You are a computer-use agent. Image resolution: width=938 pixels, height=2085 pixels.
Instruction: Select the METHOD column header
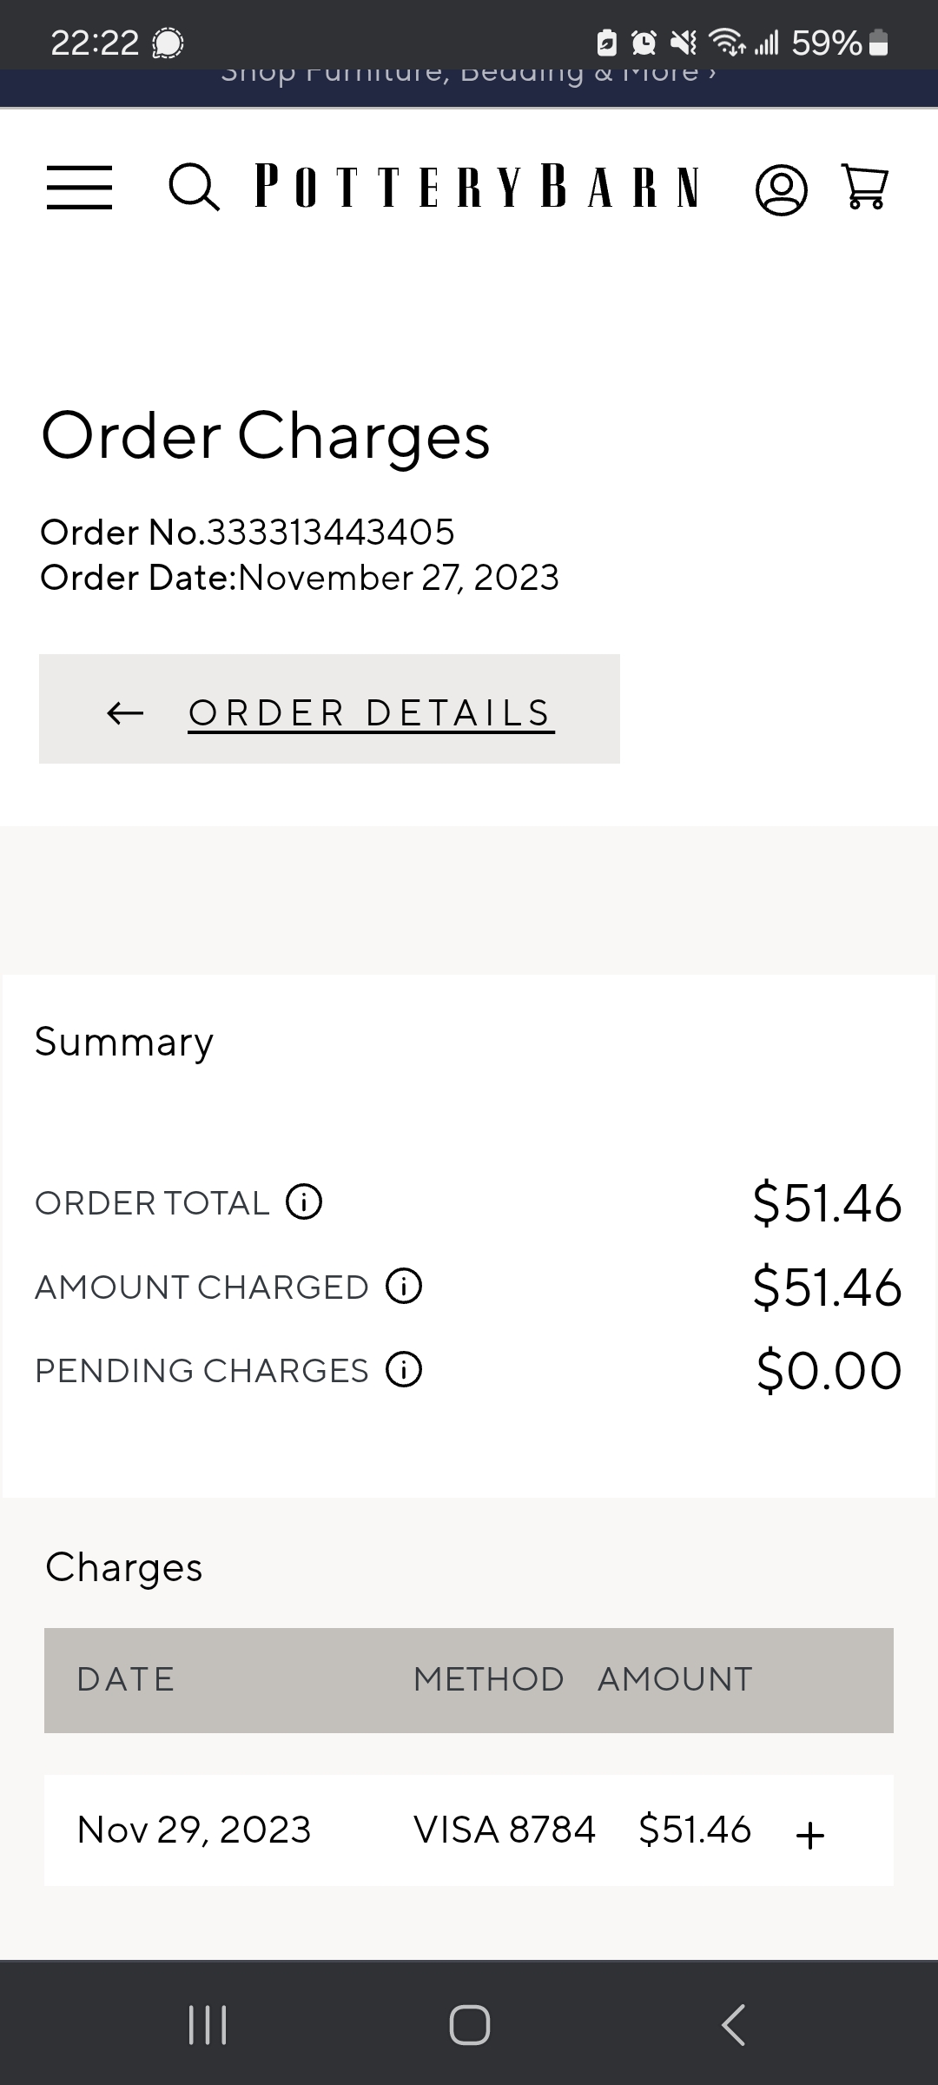489,1679
